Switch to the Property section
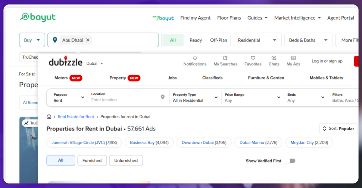The width and height of the screenshot is (362, 188). coord(118,78)
